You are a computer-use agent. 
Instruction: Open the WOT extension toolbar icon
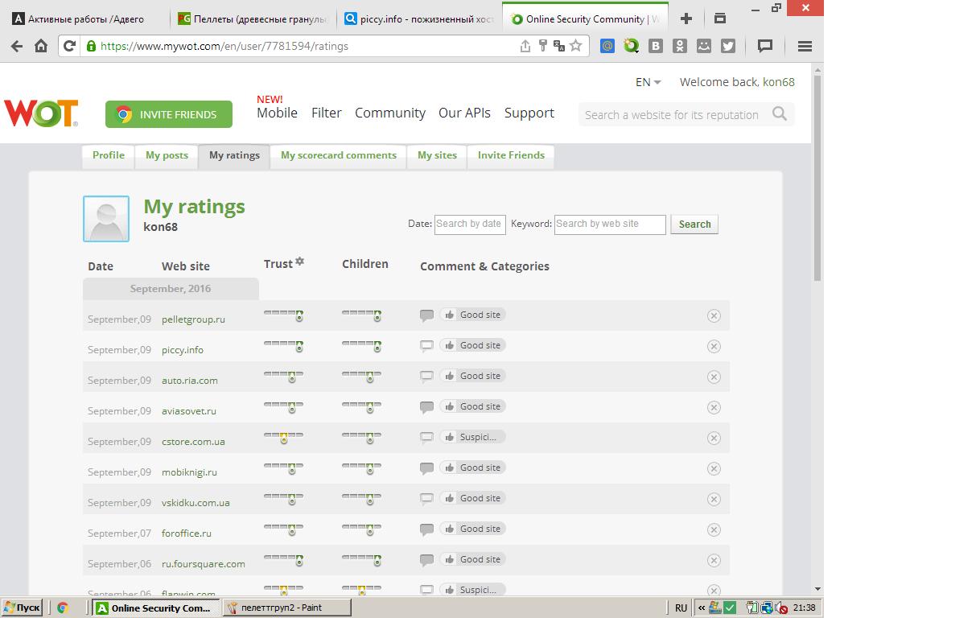coord(632,46)
